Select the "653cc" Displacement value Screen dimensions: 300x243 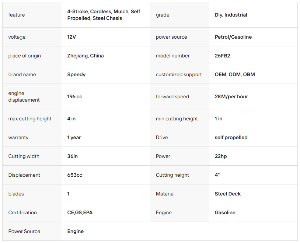(x=75, y=175)
